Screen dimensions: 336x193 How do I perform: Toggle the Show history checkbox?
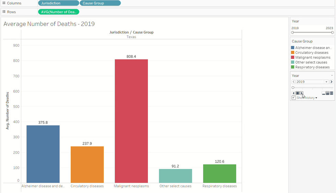pyautogui.click(x=293, y=98)
